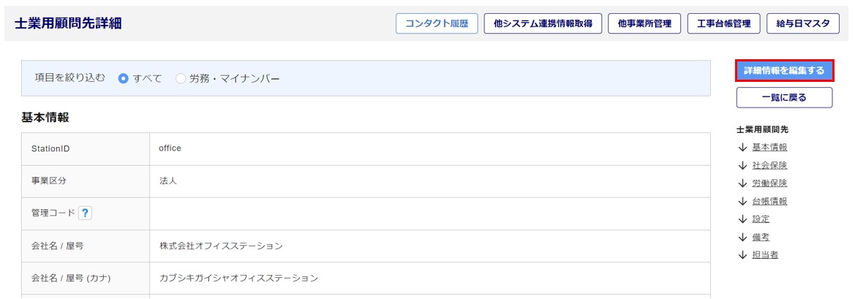Return to list with 一覧に戻る
This screenshot has width=855, height=299.
(784, 98)
